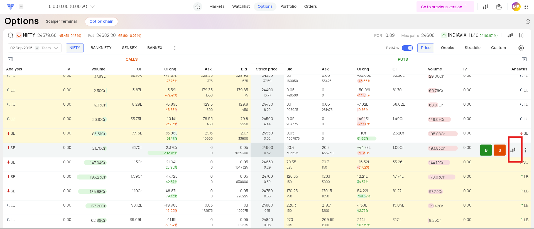Open the help question mark icon
The image size is (534, 229).
tap(528, 22)
